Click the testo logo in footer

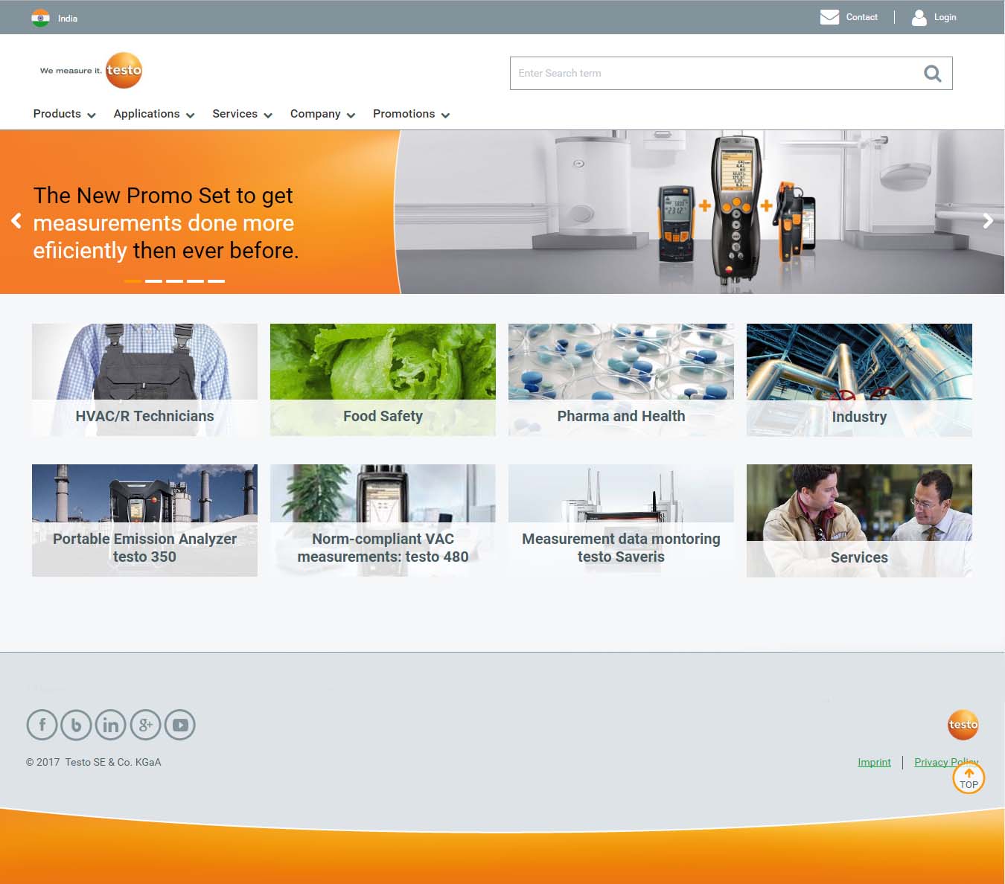(x=963, y=725)
